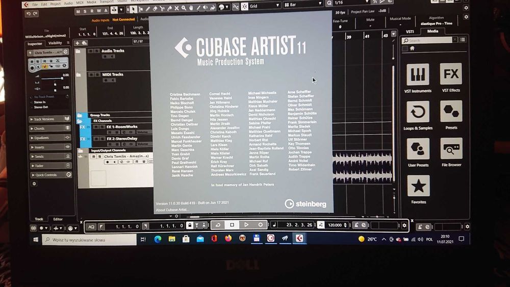Select the Draw pencil tool
This screenshot has height=287, width=510.
click(x=148, y=9)
